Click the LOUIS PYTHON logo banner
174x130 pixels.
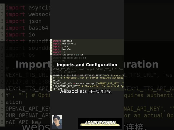coord(100,123)
